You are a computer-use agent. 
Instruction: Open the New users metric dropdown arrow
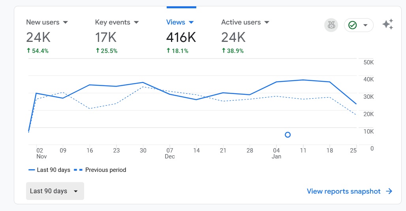[x=65, y=22]
